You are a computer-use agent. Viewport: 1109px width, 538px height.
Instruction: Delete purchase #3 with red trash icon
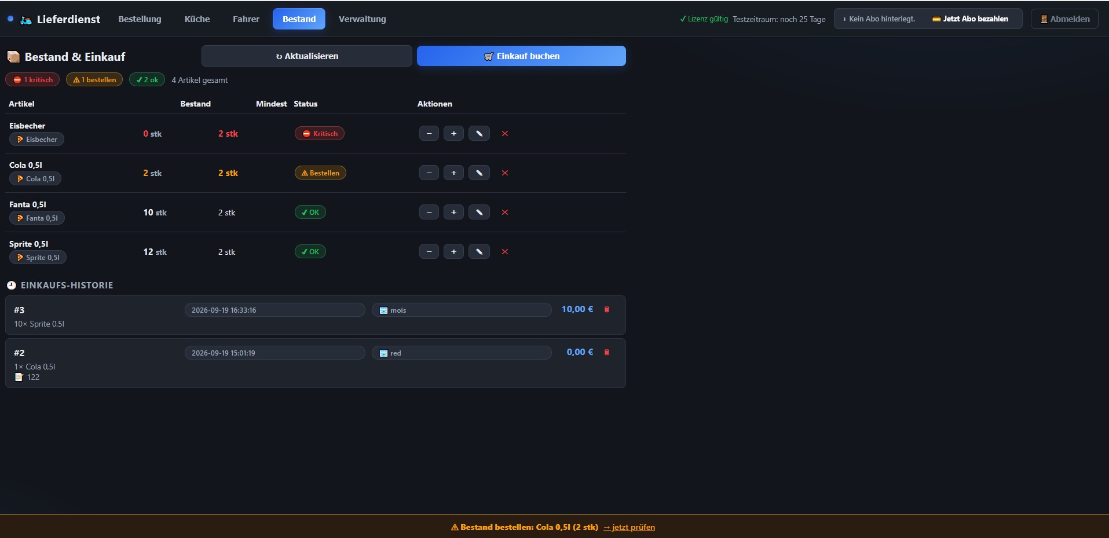tap(607, 309)
